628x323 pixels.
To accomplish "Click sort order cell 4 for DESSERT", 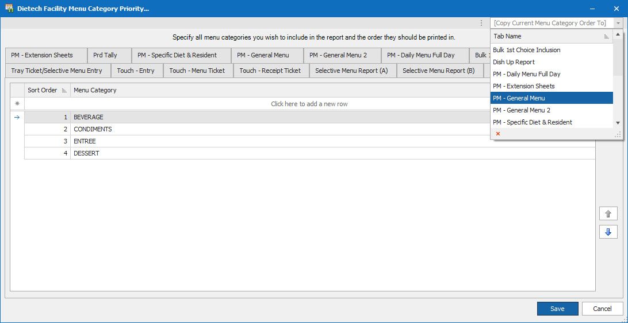I will coord(47,154).
